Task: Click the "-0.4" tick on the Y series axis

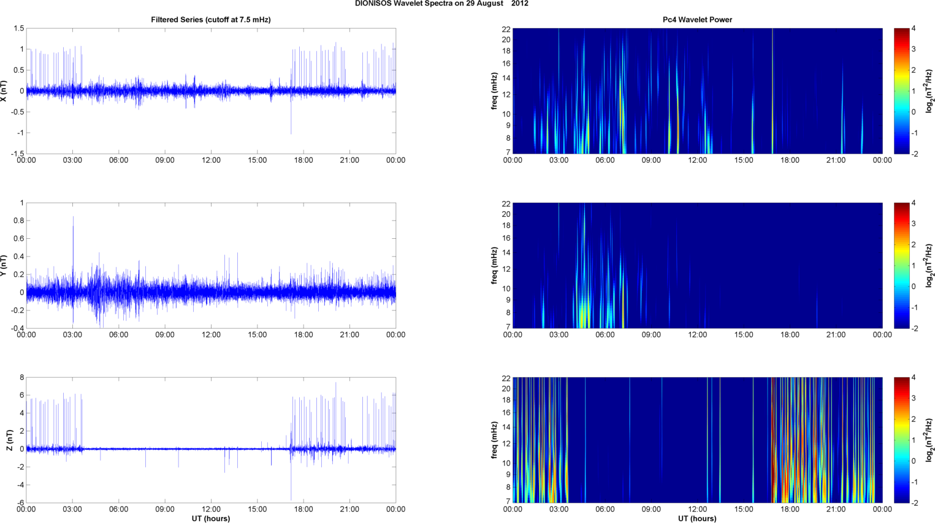Action: coord(17,328)
